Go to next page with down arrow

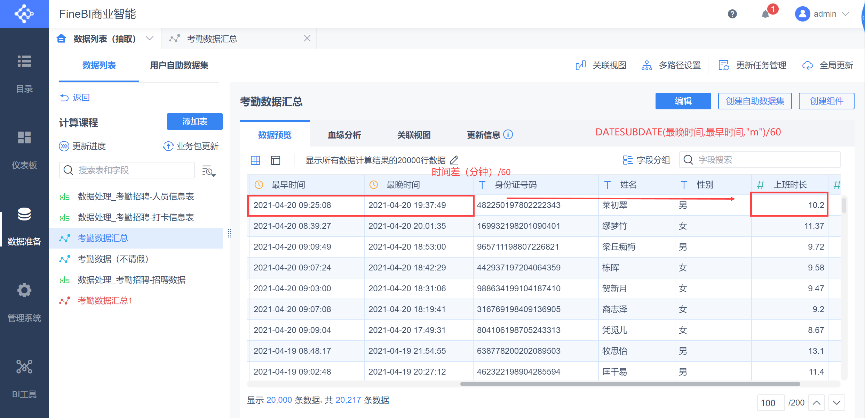837,403
